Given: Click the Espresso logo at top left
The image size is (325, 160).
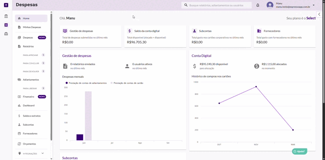Looking at the screenshot, I should [6, 5].
